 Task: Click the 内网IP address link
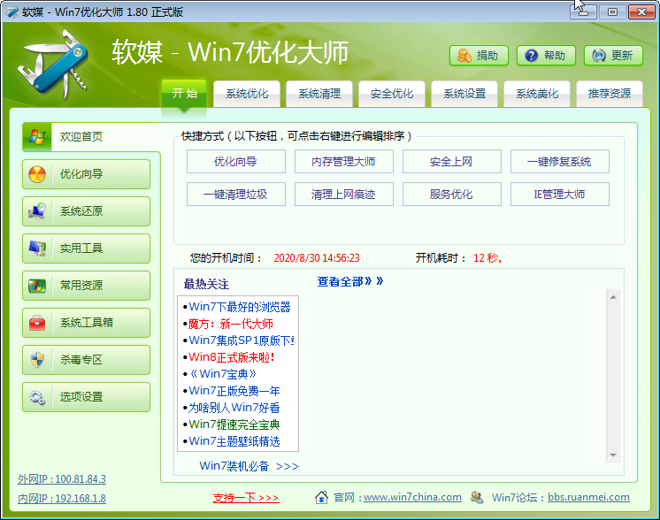coord(62,499)
